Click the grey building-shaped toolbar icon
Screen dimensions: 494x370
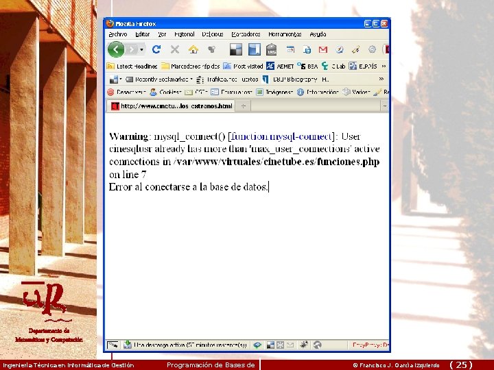271,50
